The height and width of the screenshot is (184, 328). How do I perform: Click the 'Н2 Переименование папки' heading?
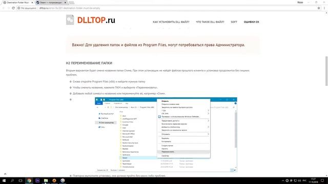[x=89, y=63]
